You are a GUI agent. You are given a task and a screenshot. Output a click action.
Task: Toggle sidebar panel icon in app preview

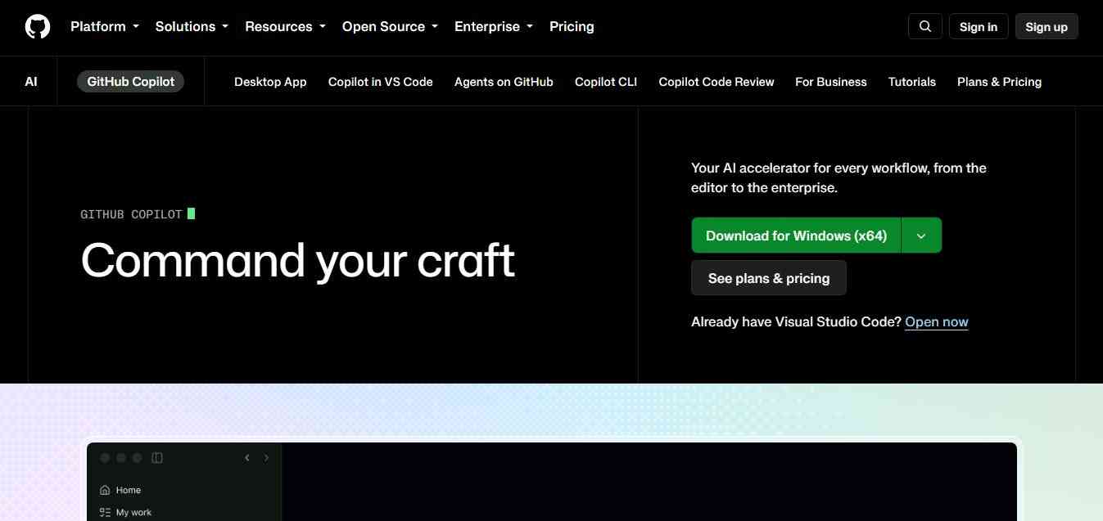click(157, 458)
